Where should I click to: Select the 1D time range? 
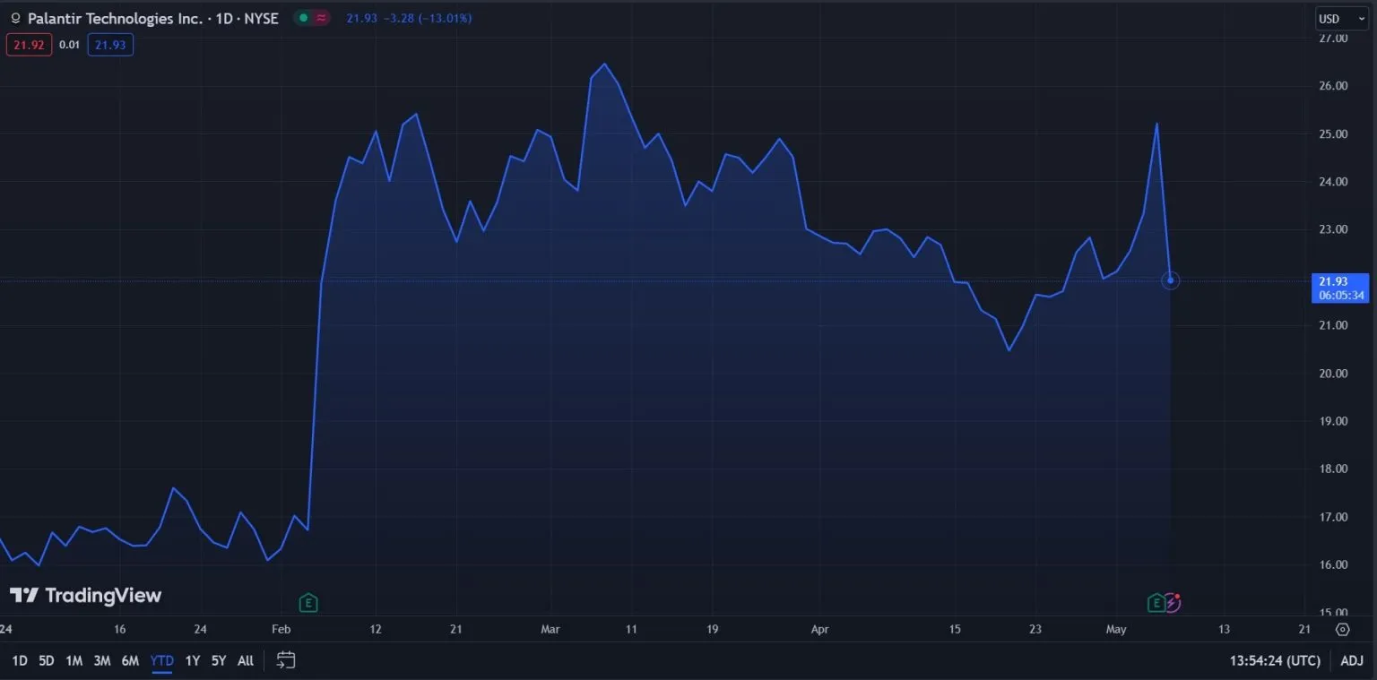(x=20, y=661)
